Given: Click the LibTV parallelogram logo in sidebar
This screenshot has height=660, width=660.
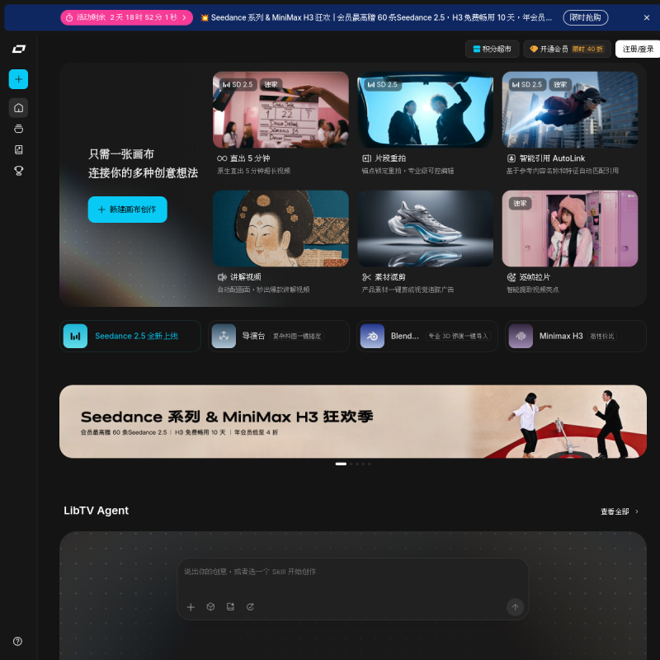Looking at the screenshot, I should click(x=18, y=49).
